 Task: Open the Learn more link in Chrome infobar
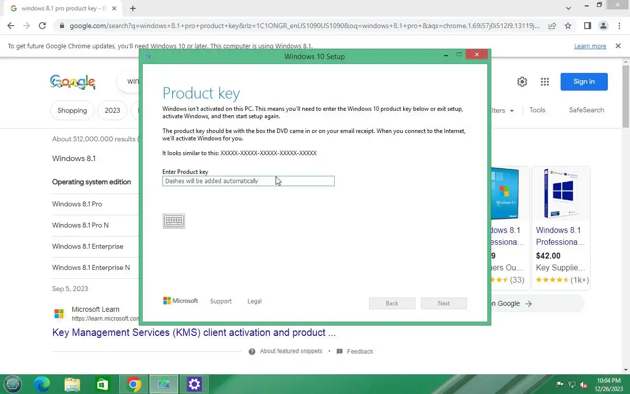coord(590,46)
